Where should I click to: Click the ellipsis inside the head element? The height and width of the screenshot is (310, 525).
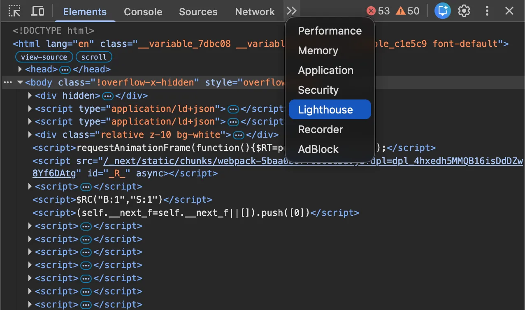[65, 69]
